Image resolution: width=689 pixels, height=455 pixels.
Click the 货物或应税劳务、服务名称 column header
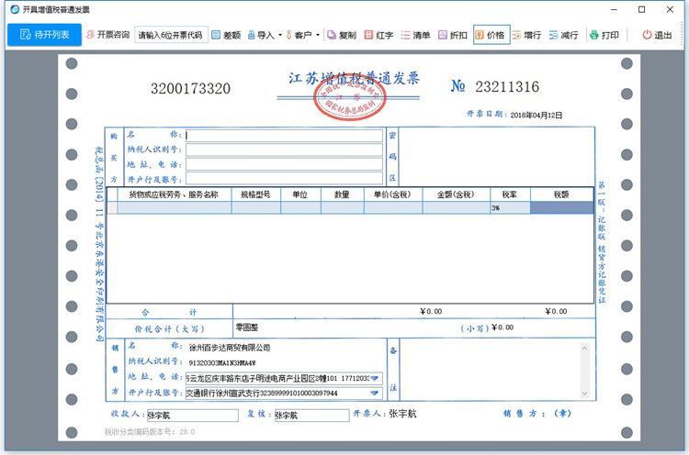174,194
